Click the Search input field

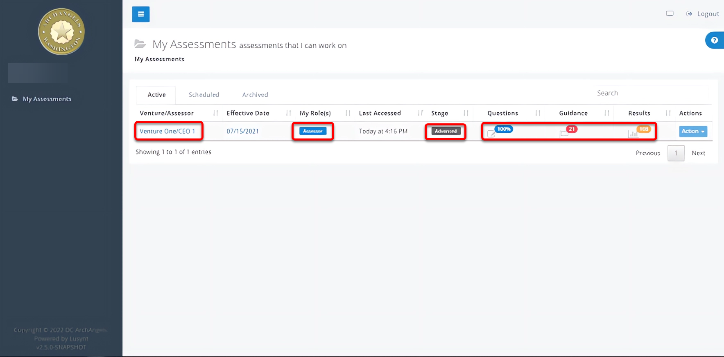click(x=651, y=93)
